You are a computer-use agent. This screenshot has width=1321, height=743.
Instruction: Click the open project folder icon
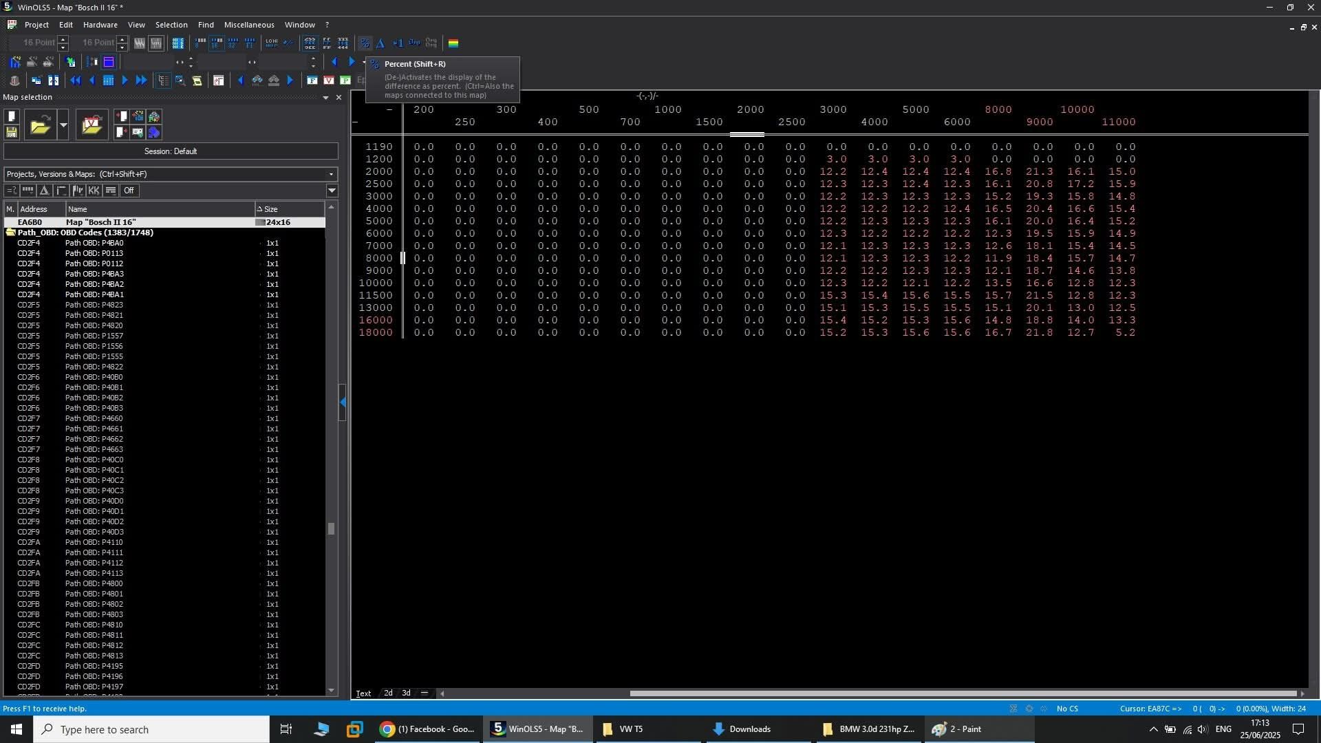coord(40,125)
